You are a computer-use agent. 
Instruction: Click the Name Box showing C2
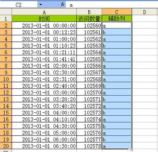click(x=19, y=5)
